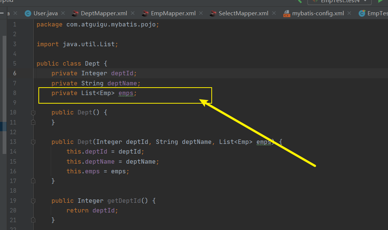Click 'List<Emp>' type on line 8

[98, 93]
